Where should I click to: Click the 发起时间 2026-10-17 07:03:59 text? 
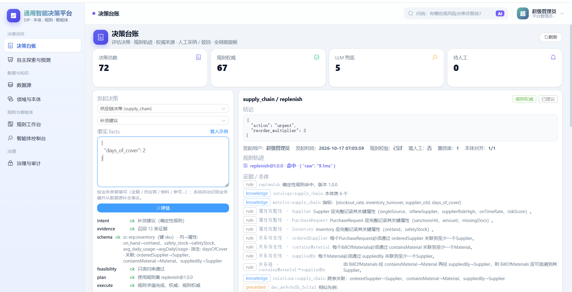pyautogui.click(x=329, y=148)
